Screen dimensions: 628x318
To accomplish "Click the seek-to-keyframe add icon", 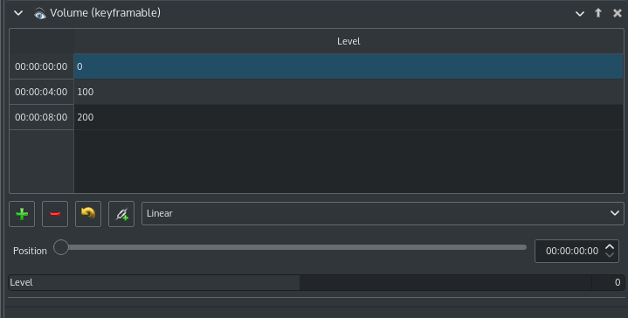I will pos(121,214).
